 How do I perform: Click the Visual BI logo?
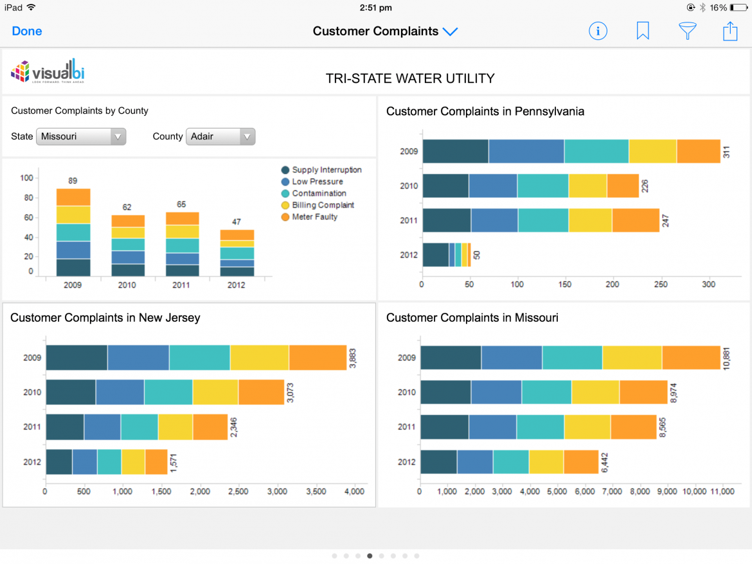[x=48, y=71]
